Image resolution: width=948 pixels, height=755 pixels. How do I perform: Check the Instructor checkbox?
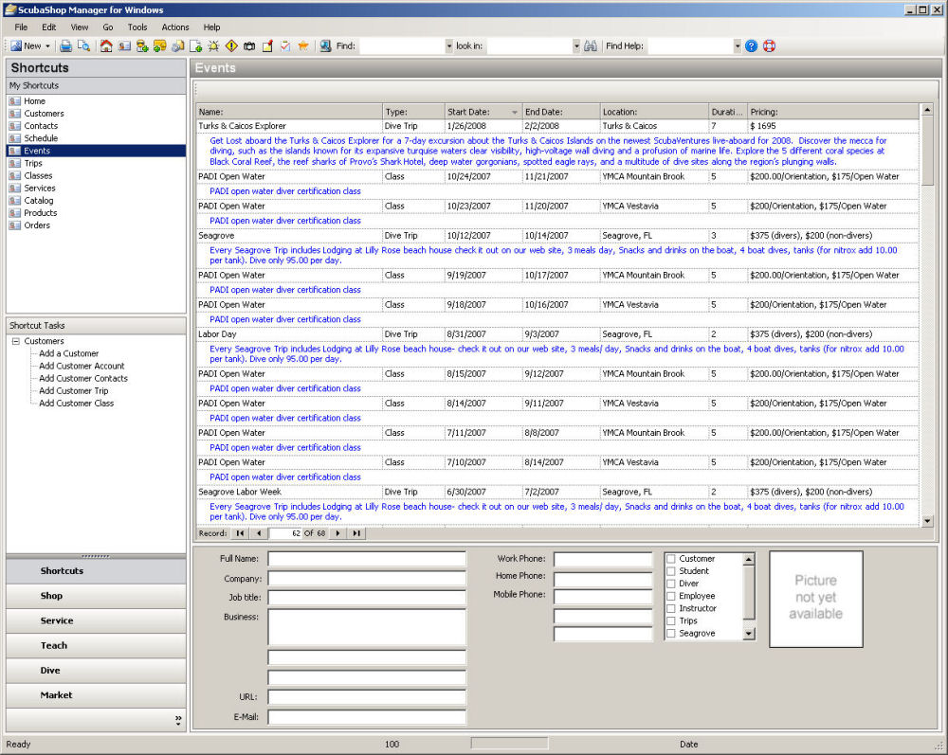click(x=670, y=609)
